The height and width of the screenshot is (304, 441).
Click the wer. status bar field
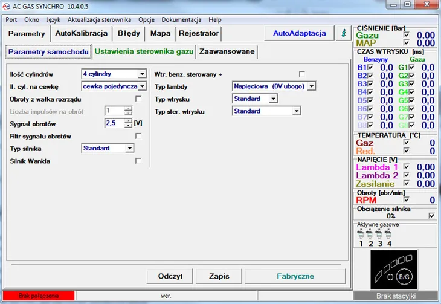pos(167,296)
